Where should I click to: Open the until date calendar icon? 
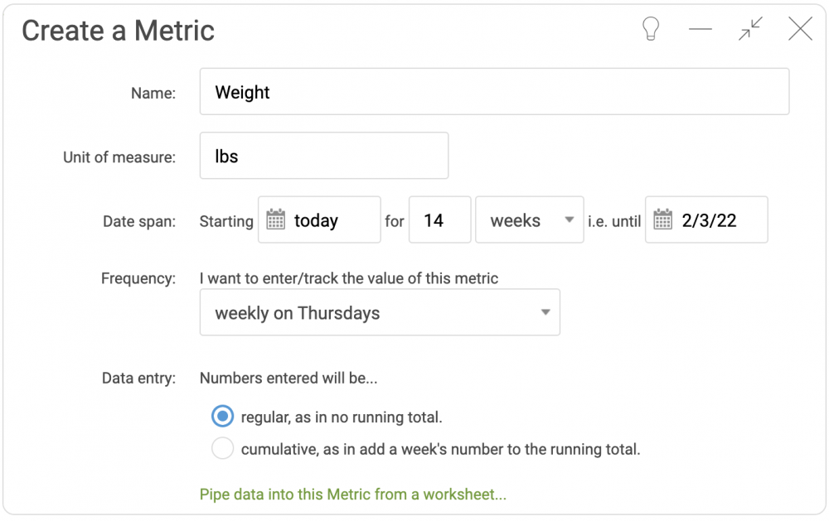pos(663,219)
